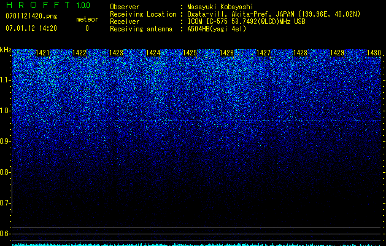Select observer name Masayuki Kobayashi

[x=220, y=7]
